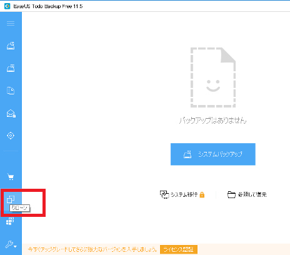
Task: Open the Tools wrench dropdown
Action: click(x=11, y=244)
